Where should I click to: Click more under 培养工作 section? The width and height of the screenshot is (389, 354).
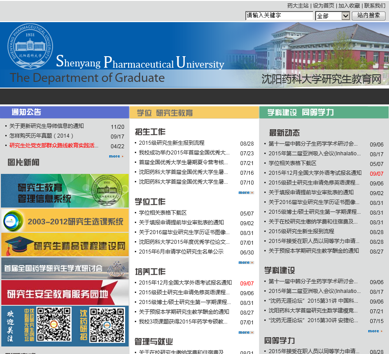[x=246, y=332]
